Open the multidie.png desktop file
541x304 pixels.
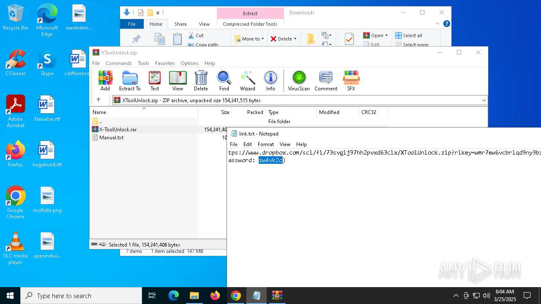(47, 200)
